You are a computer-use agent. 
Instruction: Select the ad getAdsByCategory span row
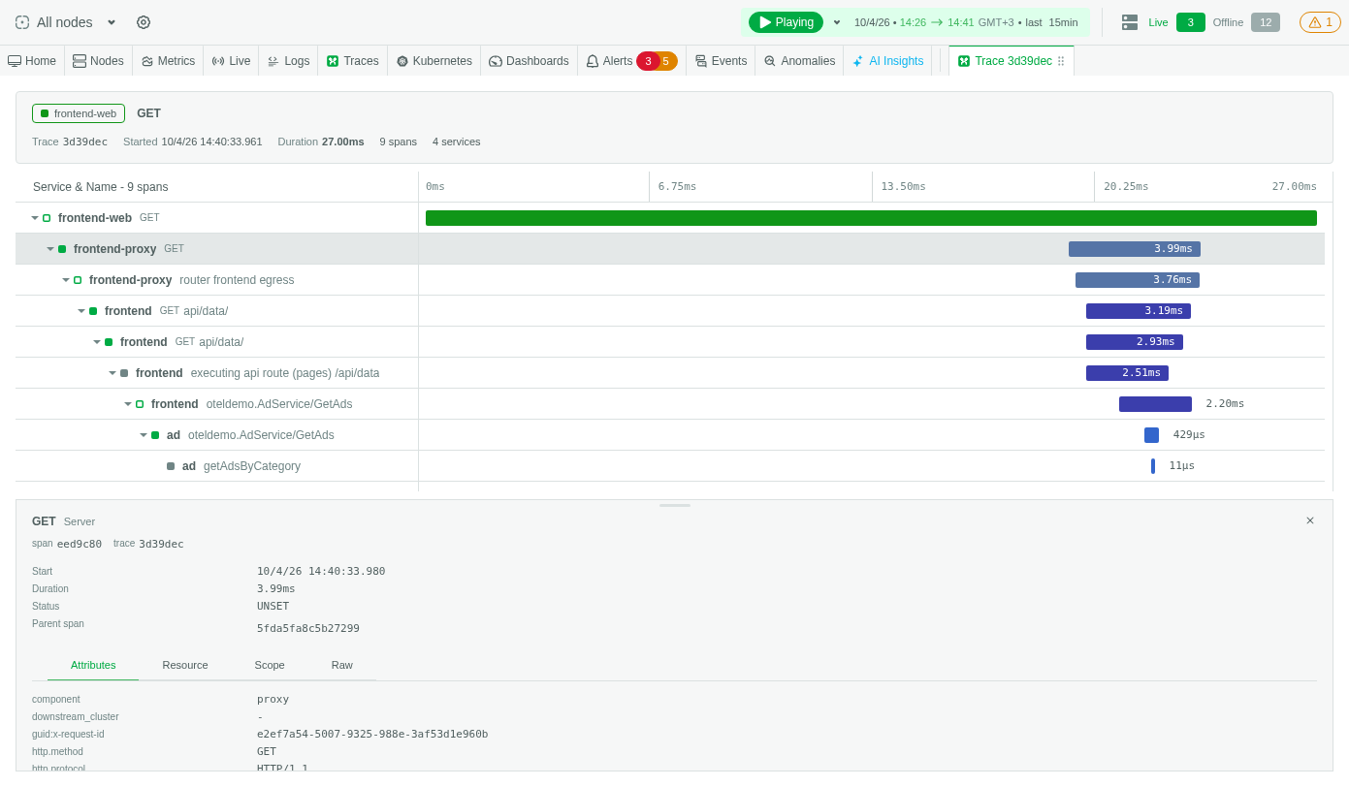coord(670,466)
